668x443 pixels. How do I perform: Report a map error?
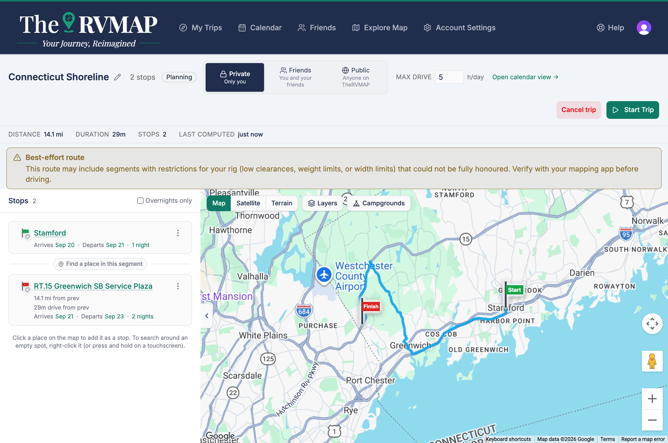642,439
